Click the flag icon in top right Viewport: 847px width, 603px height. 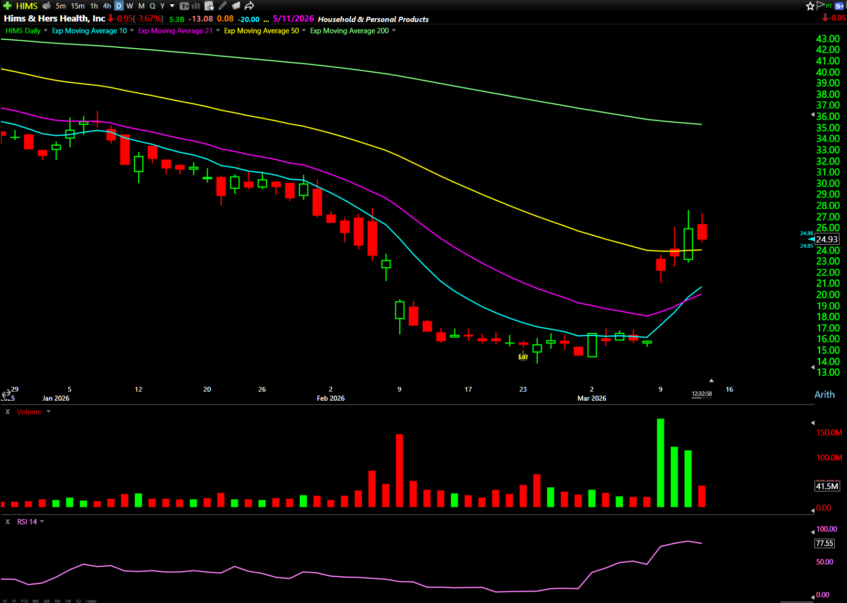821,5
